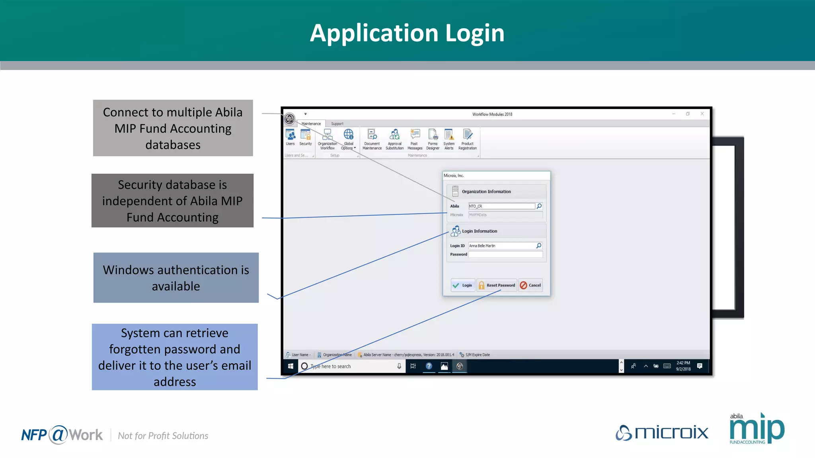
Task: Click into the Password field
Action: (x=505, y=254)
